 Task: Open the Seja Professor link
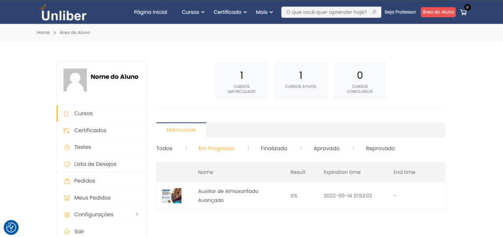(400, 12)
